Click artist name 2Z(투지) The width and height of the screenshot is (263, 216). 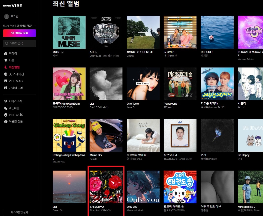(168, 107)
